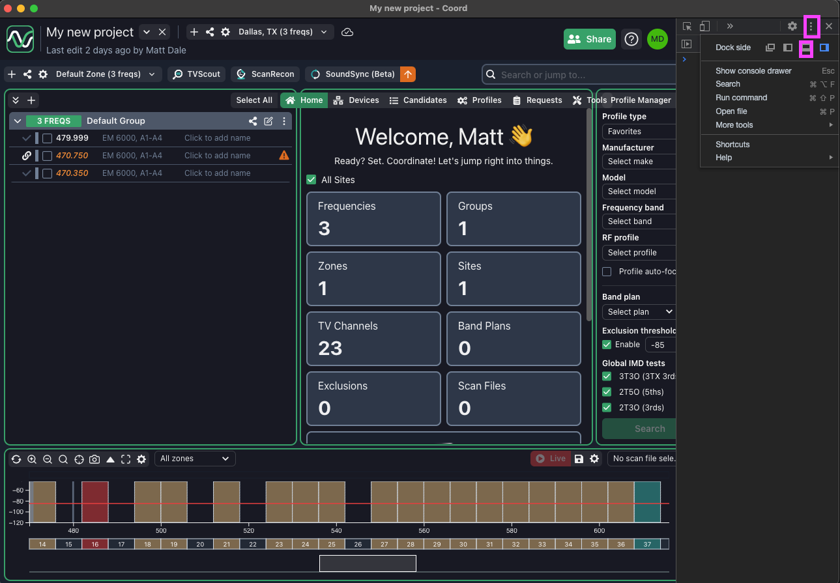Edit the Default Group
840x583 pixels.
pyautogui.click(x=268, y=121)
